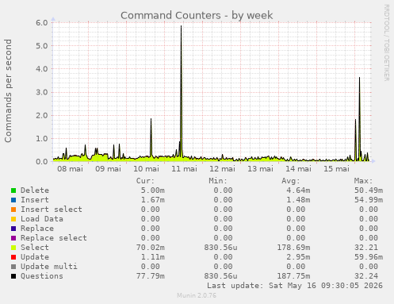Click the lime Select legend swatch
The height and width of the screenshot is (304, 394).
[13, 248]
